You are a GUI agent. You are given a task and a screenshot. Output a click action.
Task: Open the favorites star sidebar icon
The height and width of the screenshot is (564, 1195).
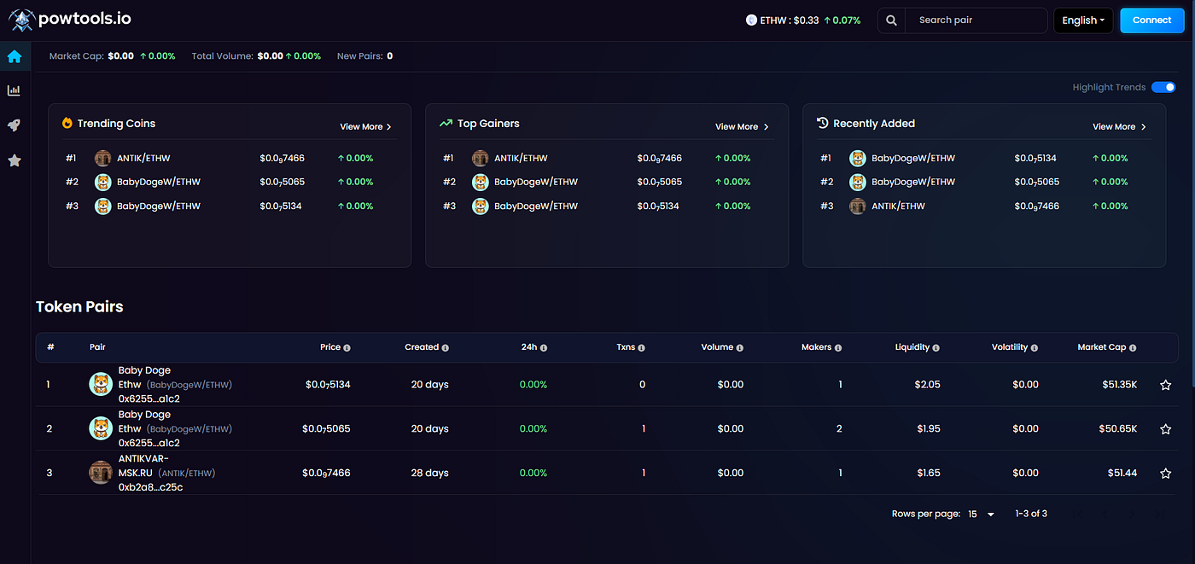(x=14, y=160)
